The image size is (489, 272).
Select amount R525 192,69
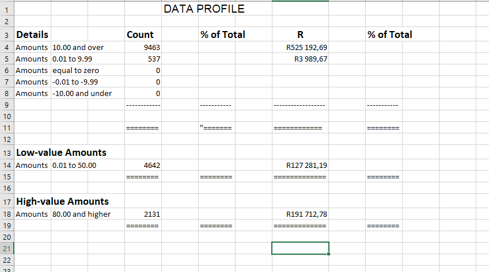pos(300,47)
